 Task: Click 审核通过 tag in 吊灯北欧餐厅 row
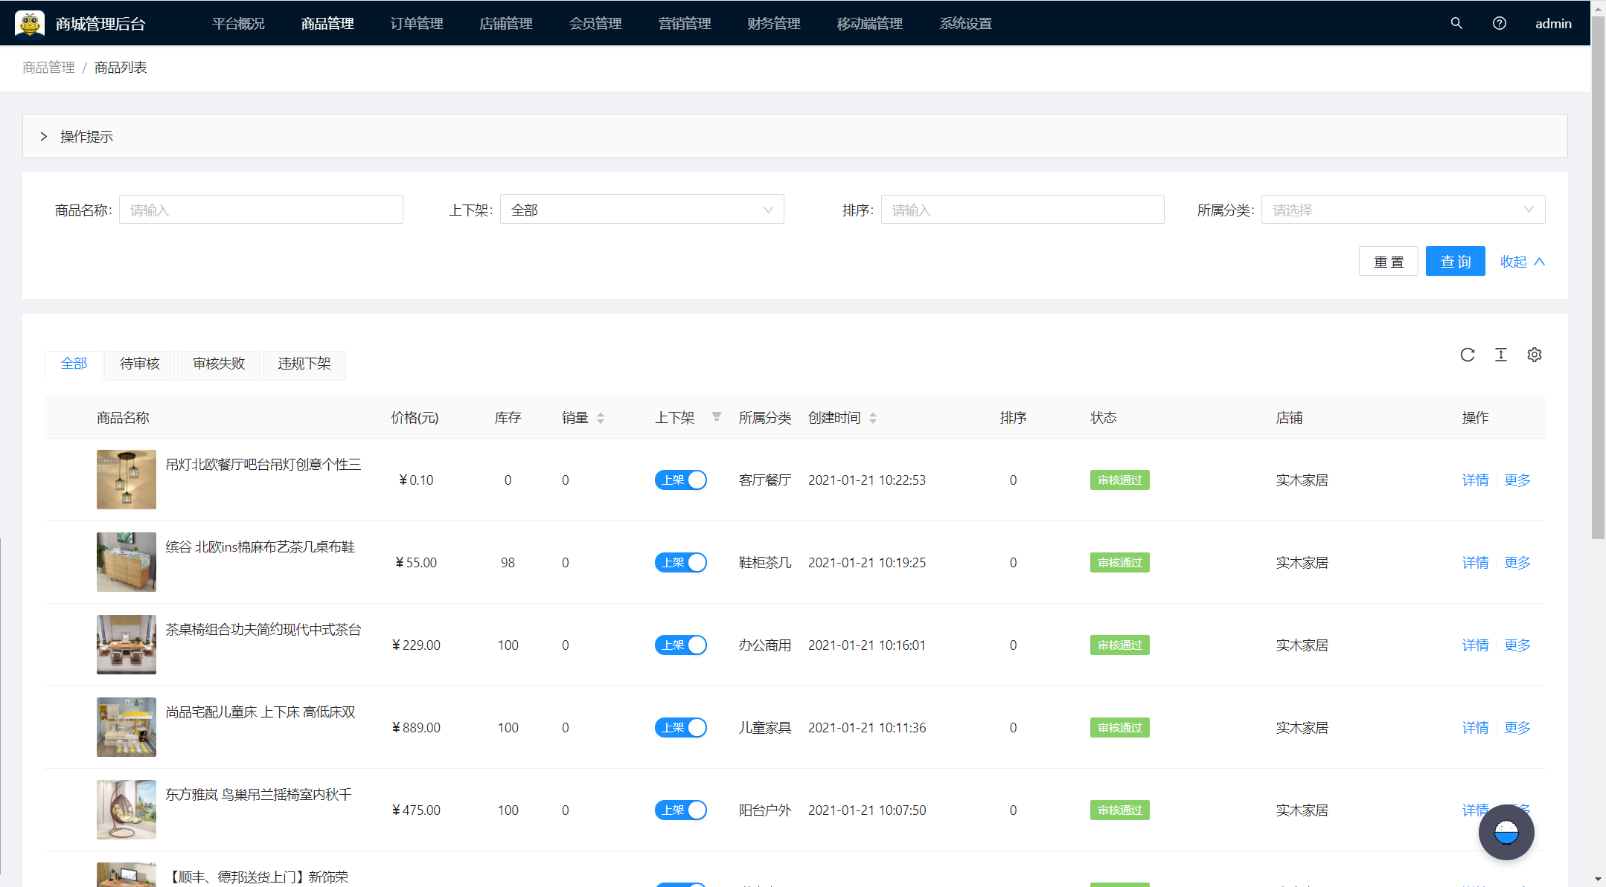(1119, 480)
